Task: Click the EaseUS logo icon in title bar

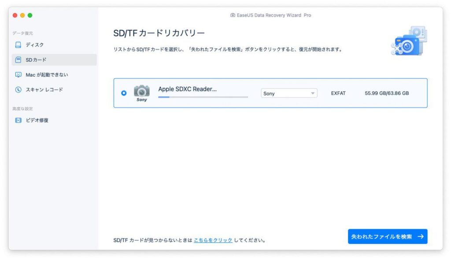Action: pos(233,15)
